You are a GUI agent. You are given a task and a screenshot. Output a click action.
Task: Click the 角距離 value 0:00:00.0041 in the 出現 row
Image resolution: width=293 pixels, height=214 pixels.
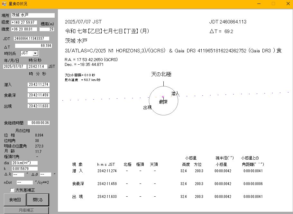[253, 197]
